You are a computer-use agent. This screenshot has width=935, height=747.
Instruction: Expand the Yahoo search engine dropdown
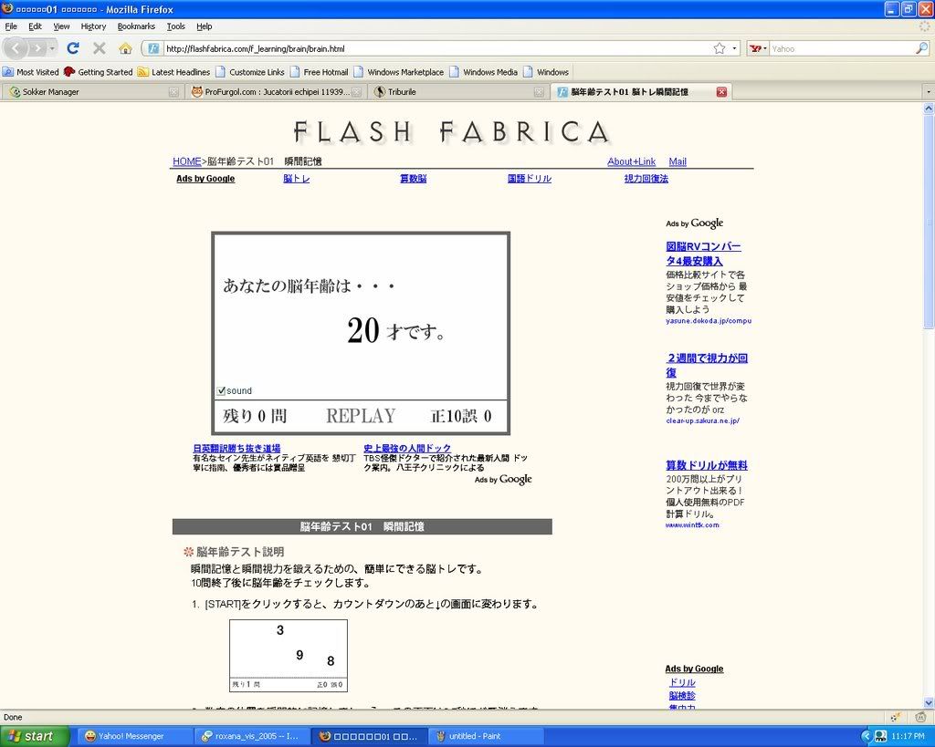point(758,48)
